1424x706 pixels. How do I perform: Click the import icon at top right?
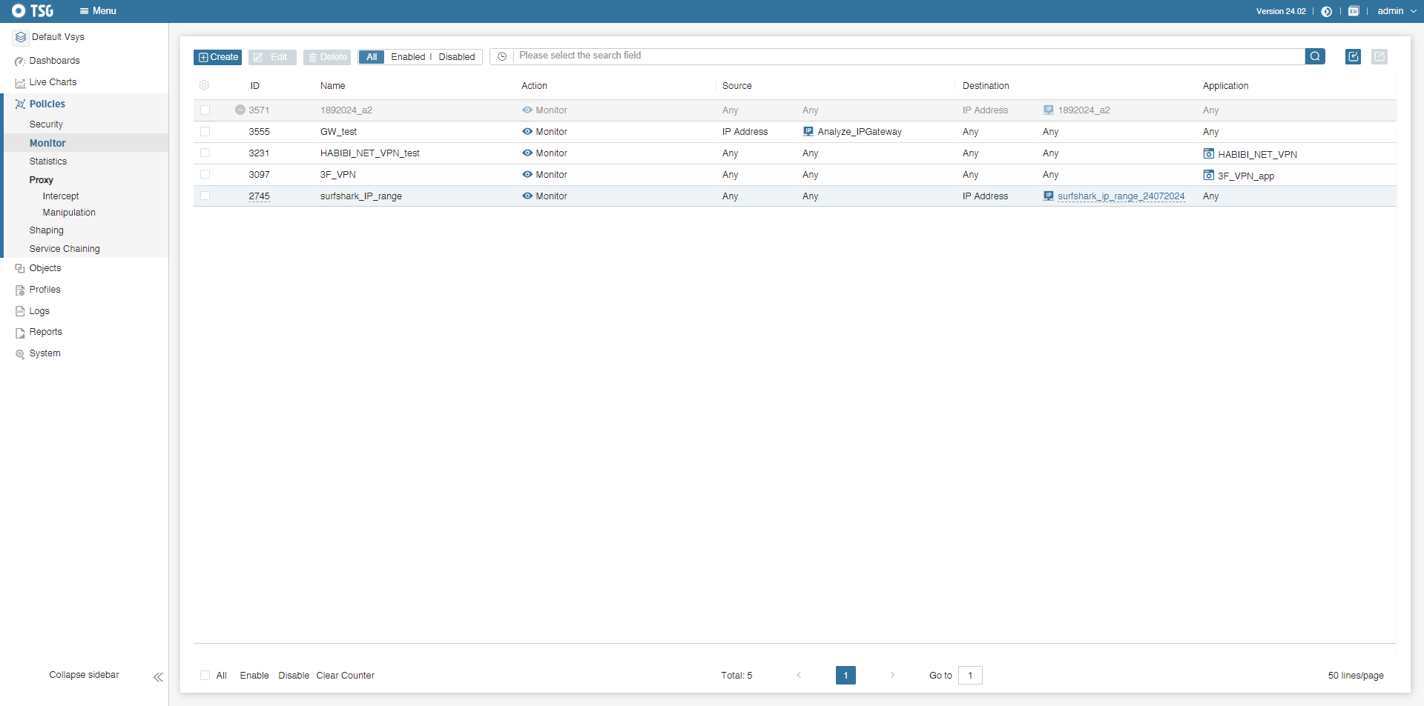click(x=1353, y=56)
